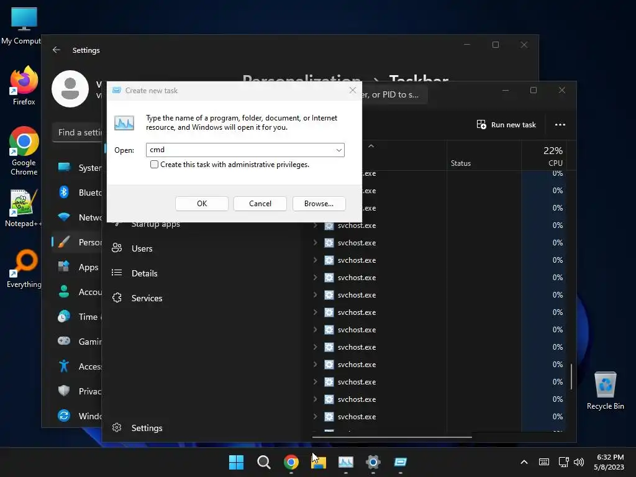Click the Windows Update icon in Settings
Viewport: 636px width, 477px height.
pyautogui.click(x=64, y=416)
